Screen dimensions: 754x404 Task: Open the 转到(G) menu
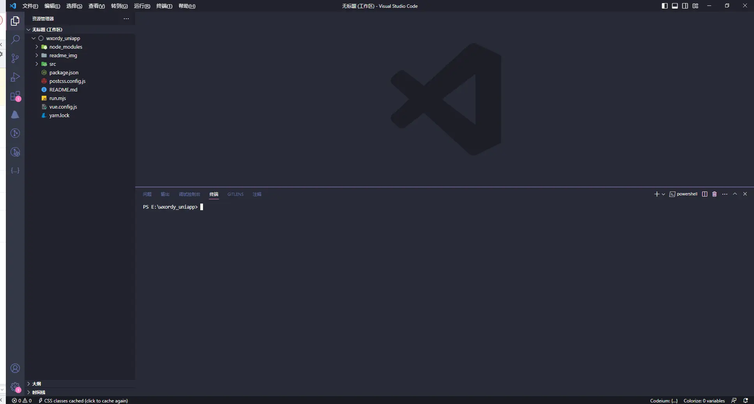(119, 6)
